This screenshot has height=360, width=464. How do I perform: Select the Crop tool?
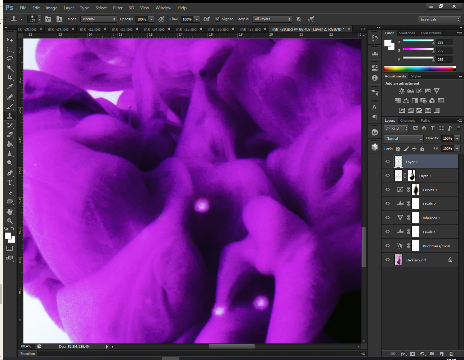10,77
